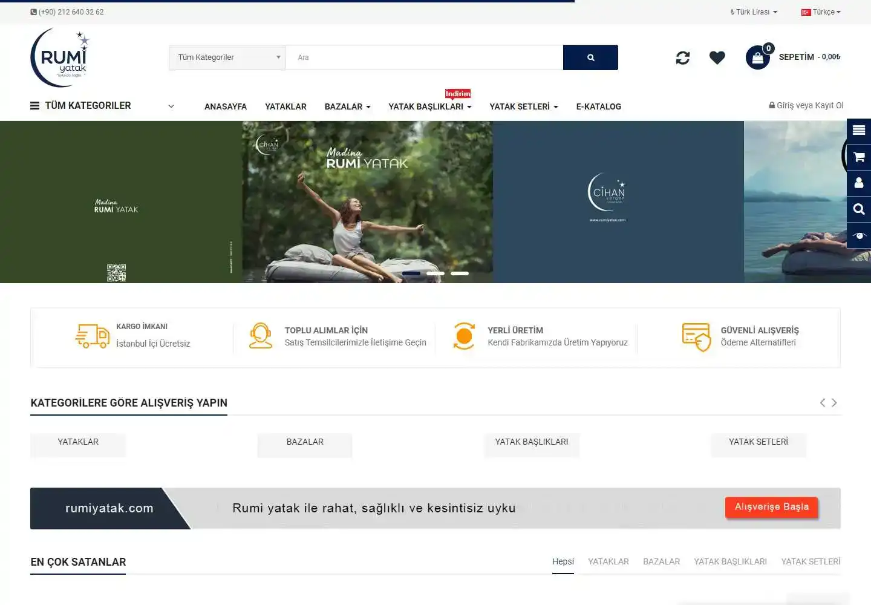Open the YATAKLAR category card
The height and width of the screenshot is (605, 871).
(78, 444)
